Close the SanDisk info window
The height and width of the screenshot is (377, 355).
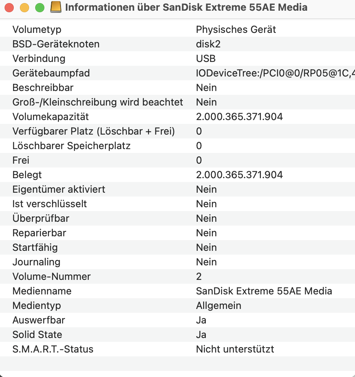9,8
